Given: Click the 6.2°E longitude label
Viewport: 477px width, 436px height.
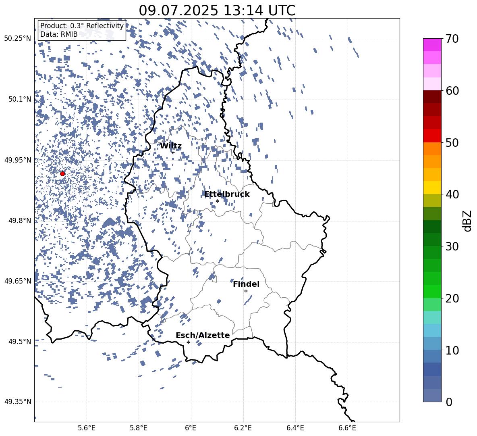Looking at the screenshot, I should (x=243, y=428).
